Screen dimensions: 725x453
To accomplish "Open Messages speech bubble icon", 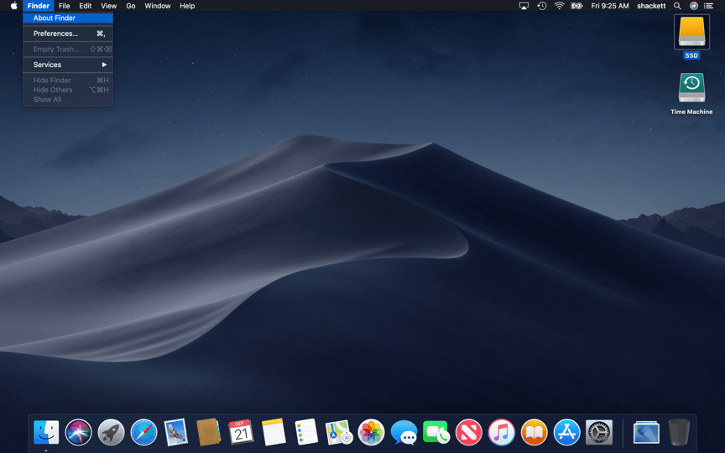I will point(404,432).
